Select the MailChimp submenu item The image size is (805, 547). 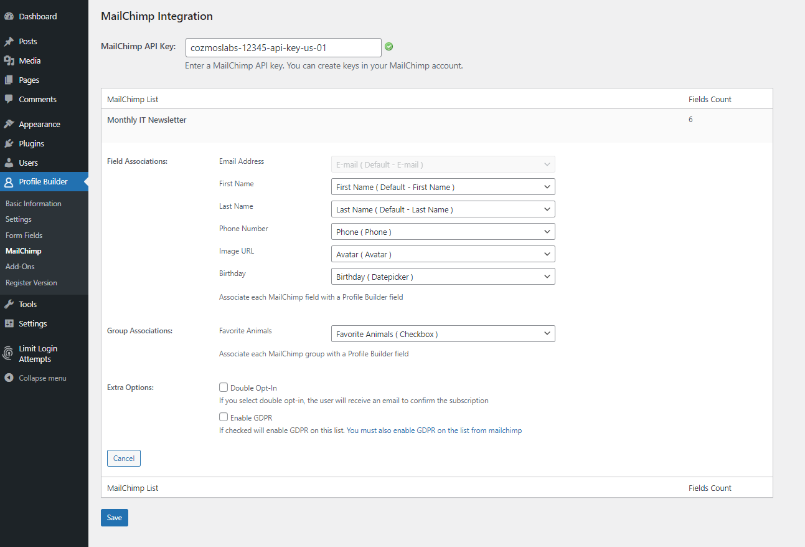[x=24, y=251]
